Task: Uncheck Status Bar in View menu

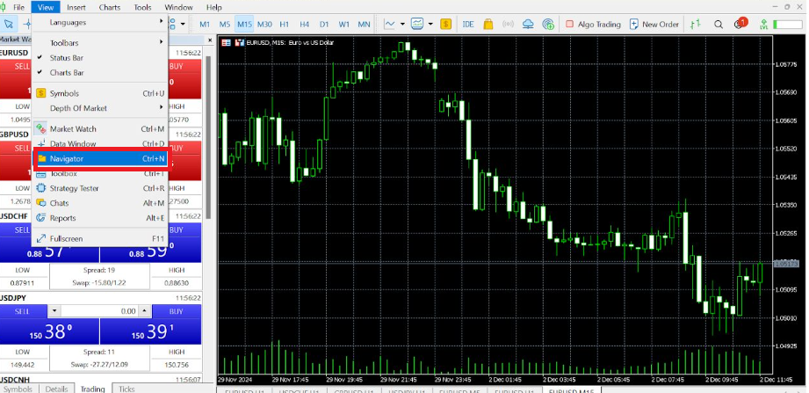Action: point(100,58)
